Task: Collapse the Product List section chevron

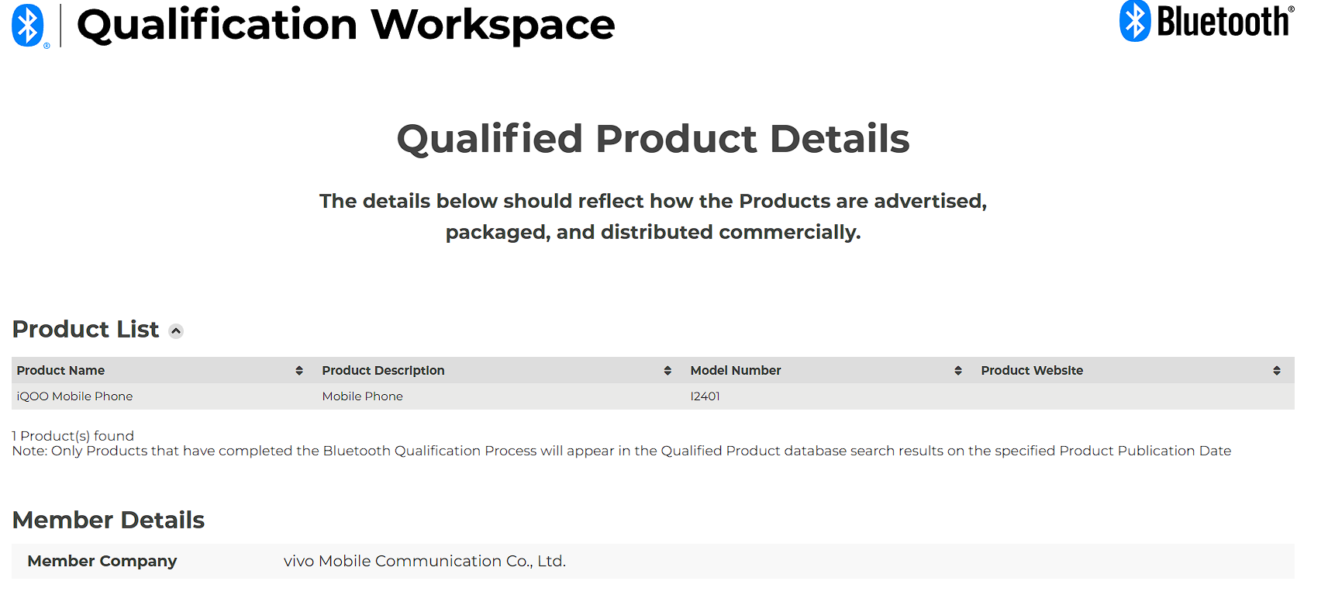Action: [176, 331]
